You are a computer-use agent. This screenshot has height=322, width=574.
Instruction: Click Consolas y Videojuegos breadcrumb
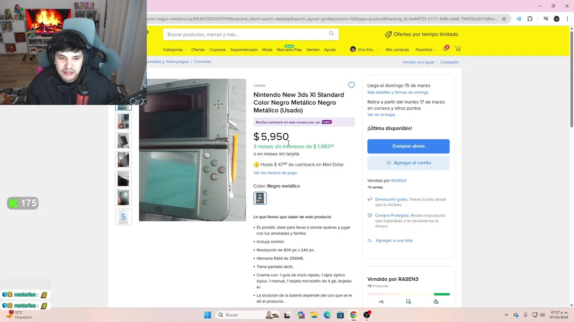point(168,62)
